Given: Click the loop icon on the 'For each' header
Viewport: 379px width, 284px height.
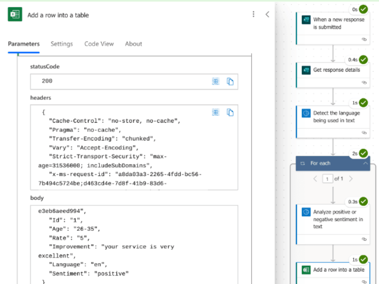Looking at the screenshot, I should pos(303,164).
